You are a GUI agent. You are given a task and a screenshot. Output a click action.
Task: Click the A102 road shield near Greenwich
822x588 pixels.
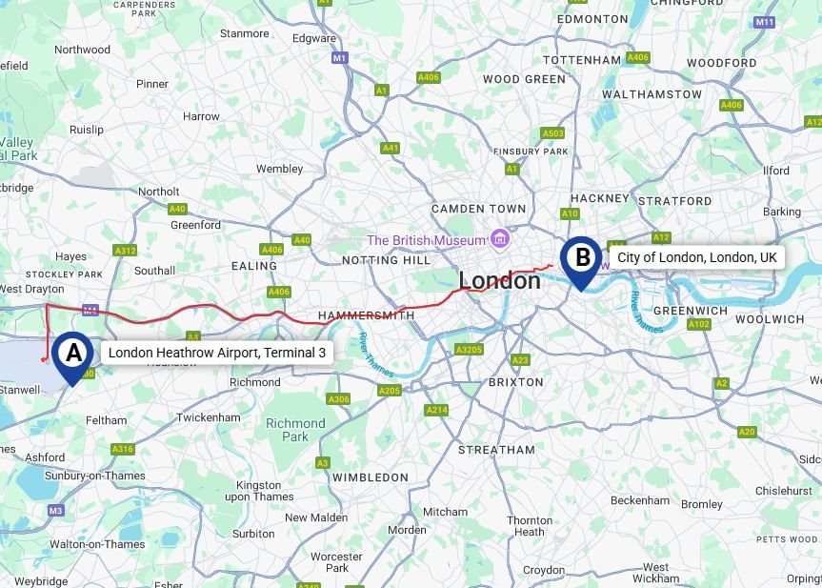click(x=699, y=324)
